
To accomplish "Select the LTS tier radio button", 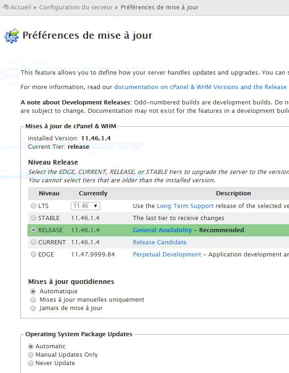I will (34, 206).
